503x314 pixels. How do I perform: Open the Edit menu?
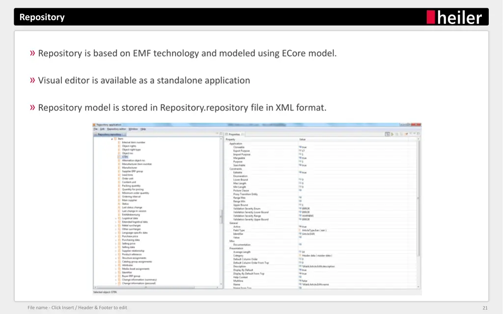(x=102, y=129)
